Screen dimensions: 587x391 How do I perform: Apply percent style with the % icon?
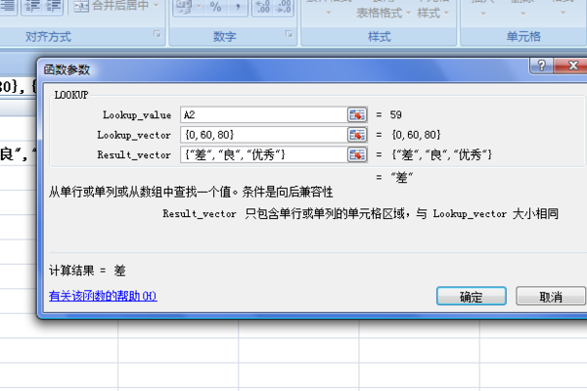coord(216,7)
